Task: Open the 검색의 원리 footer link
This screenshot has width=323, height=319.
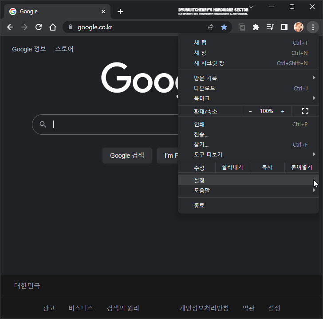Action: [x=123, y=308]
